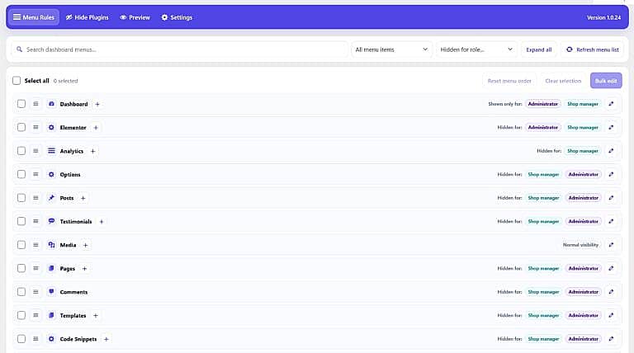Click Shop manager tag in Analytics row
Image resolution: width=634 pixels, height=353 pixels.
583,151
